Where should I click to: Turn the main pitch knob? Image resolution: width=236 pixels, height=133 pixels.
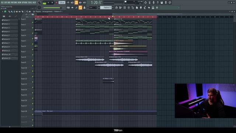point(39,7)
